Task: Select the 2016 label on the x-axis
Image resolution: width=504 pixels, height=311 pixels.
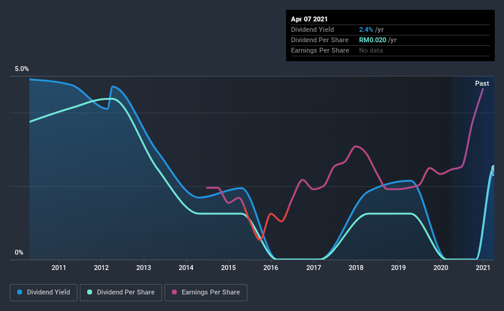Action: pos(271,268)
